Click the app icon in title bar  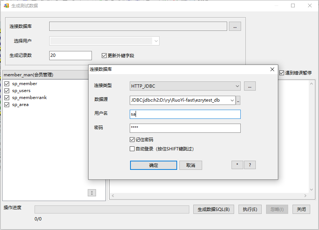[x=6, y=6]
